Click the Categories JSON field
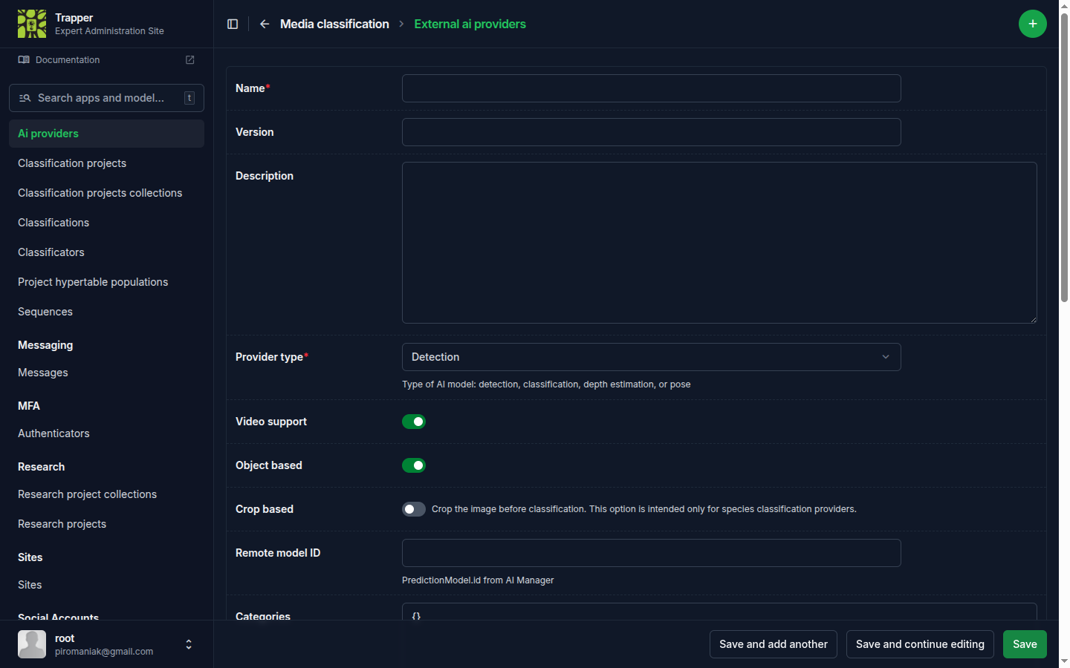Image resolution: width=1070 pixels, height=668 pixels. (719, 612)
